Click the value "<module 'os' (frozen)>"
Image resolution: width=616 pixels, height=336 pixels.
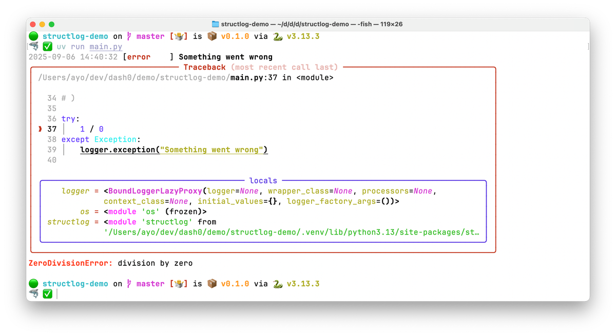pos(156,212)
